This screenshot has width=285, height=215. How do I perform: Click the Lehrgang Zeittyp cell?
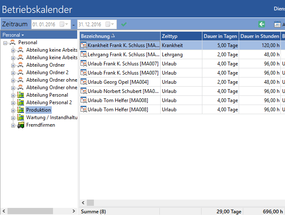[x=181, y=55]
